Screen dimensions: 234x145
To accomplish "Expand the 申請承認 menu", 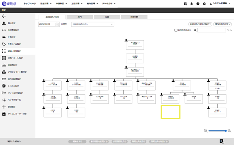I will point(61,4).
